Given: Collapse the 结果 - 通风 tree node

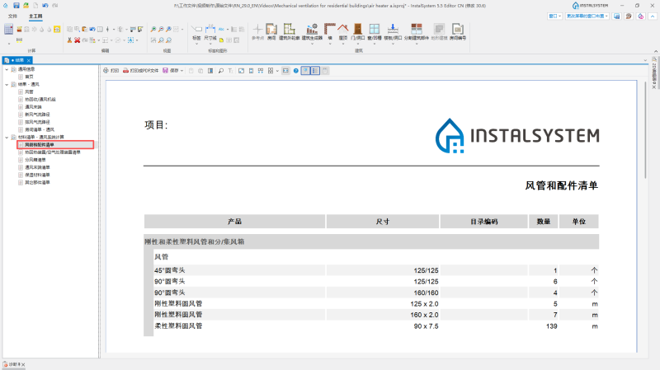Looking at the screenshot, I should pos(7,85).
